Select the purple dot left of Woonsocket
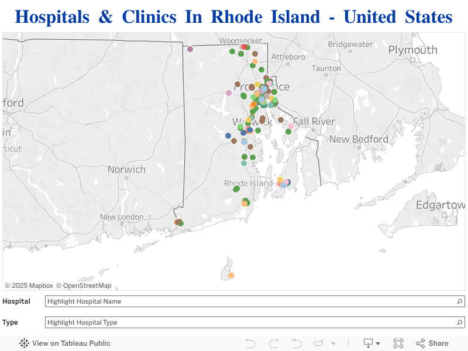Image resolution: width=468 pixels, height=351 pixels. (x=190, y=49)
